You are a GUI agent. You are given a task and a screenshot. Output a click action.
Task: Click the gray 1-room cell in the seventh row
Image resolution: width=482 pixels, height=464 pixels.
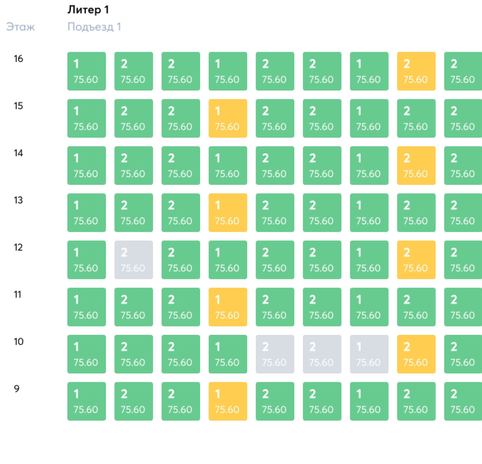tap(369, 354)
